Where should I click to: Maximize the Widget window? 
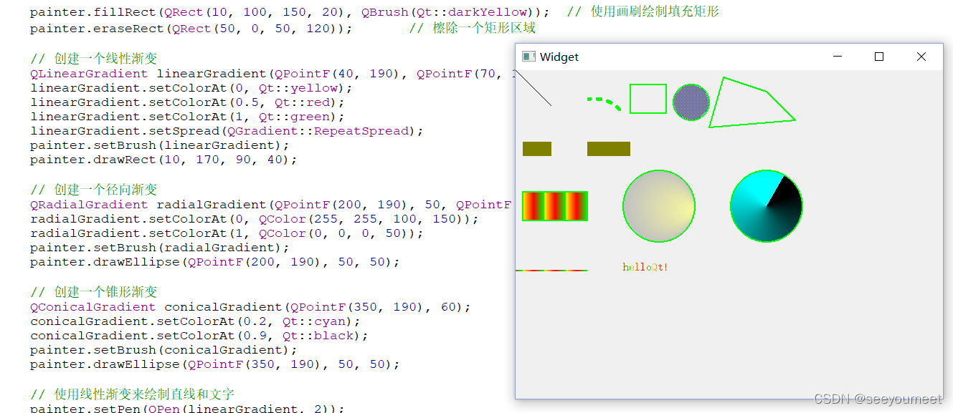pyautogui.click(x=879, y=57)
